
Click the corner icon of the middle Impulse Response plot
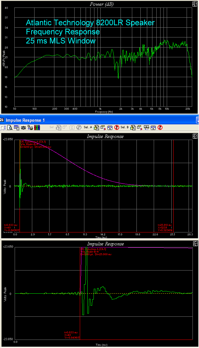[195, 136]
